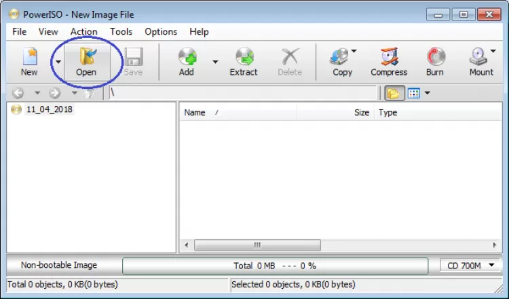
Task: Click the Total 0 MB capacity bar
Action: point(276,266)
